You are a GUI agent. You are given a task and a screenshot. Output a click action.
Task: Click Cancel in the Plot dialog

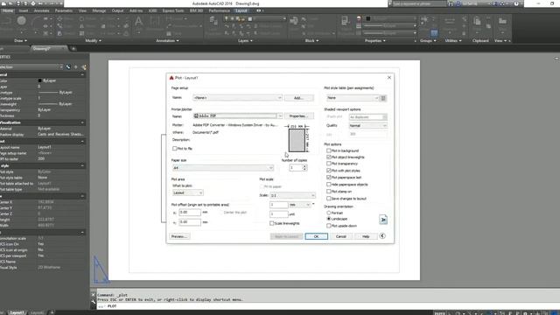tap(341, 236)
